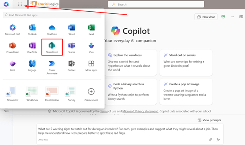245x145 pixels.
Task: Create a new Document
Action: 13,94
